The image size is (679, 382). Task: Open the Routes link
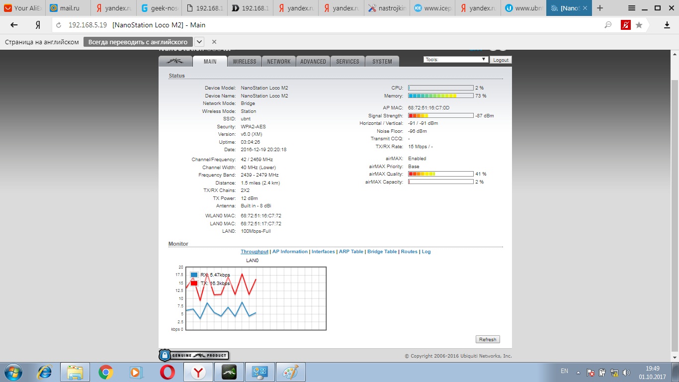pyautogui.click(x=409, y=252)
